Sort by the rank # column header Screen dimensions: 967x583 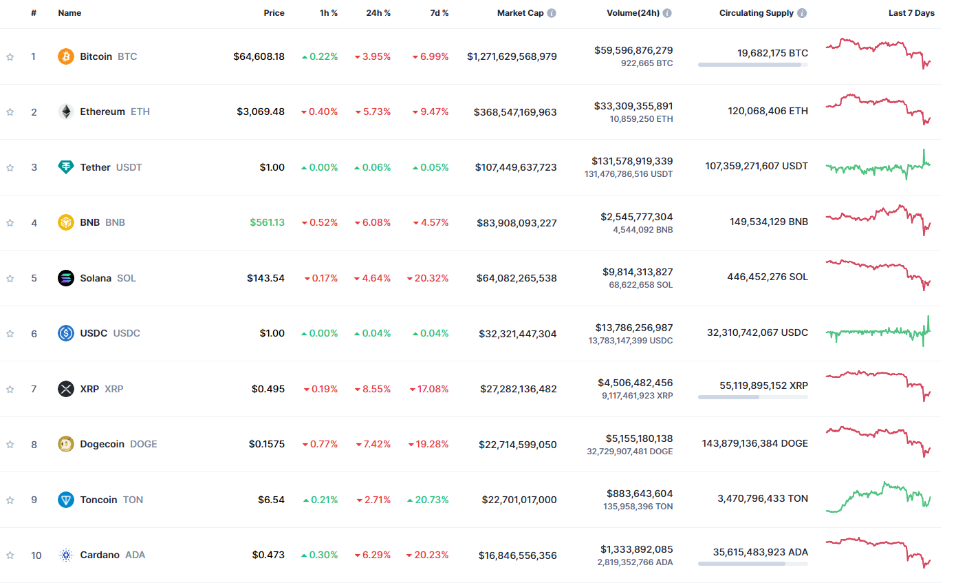coord(34,13)
